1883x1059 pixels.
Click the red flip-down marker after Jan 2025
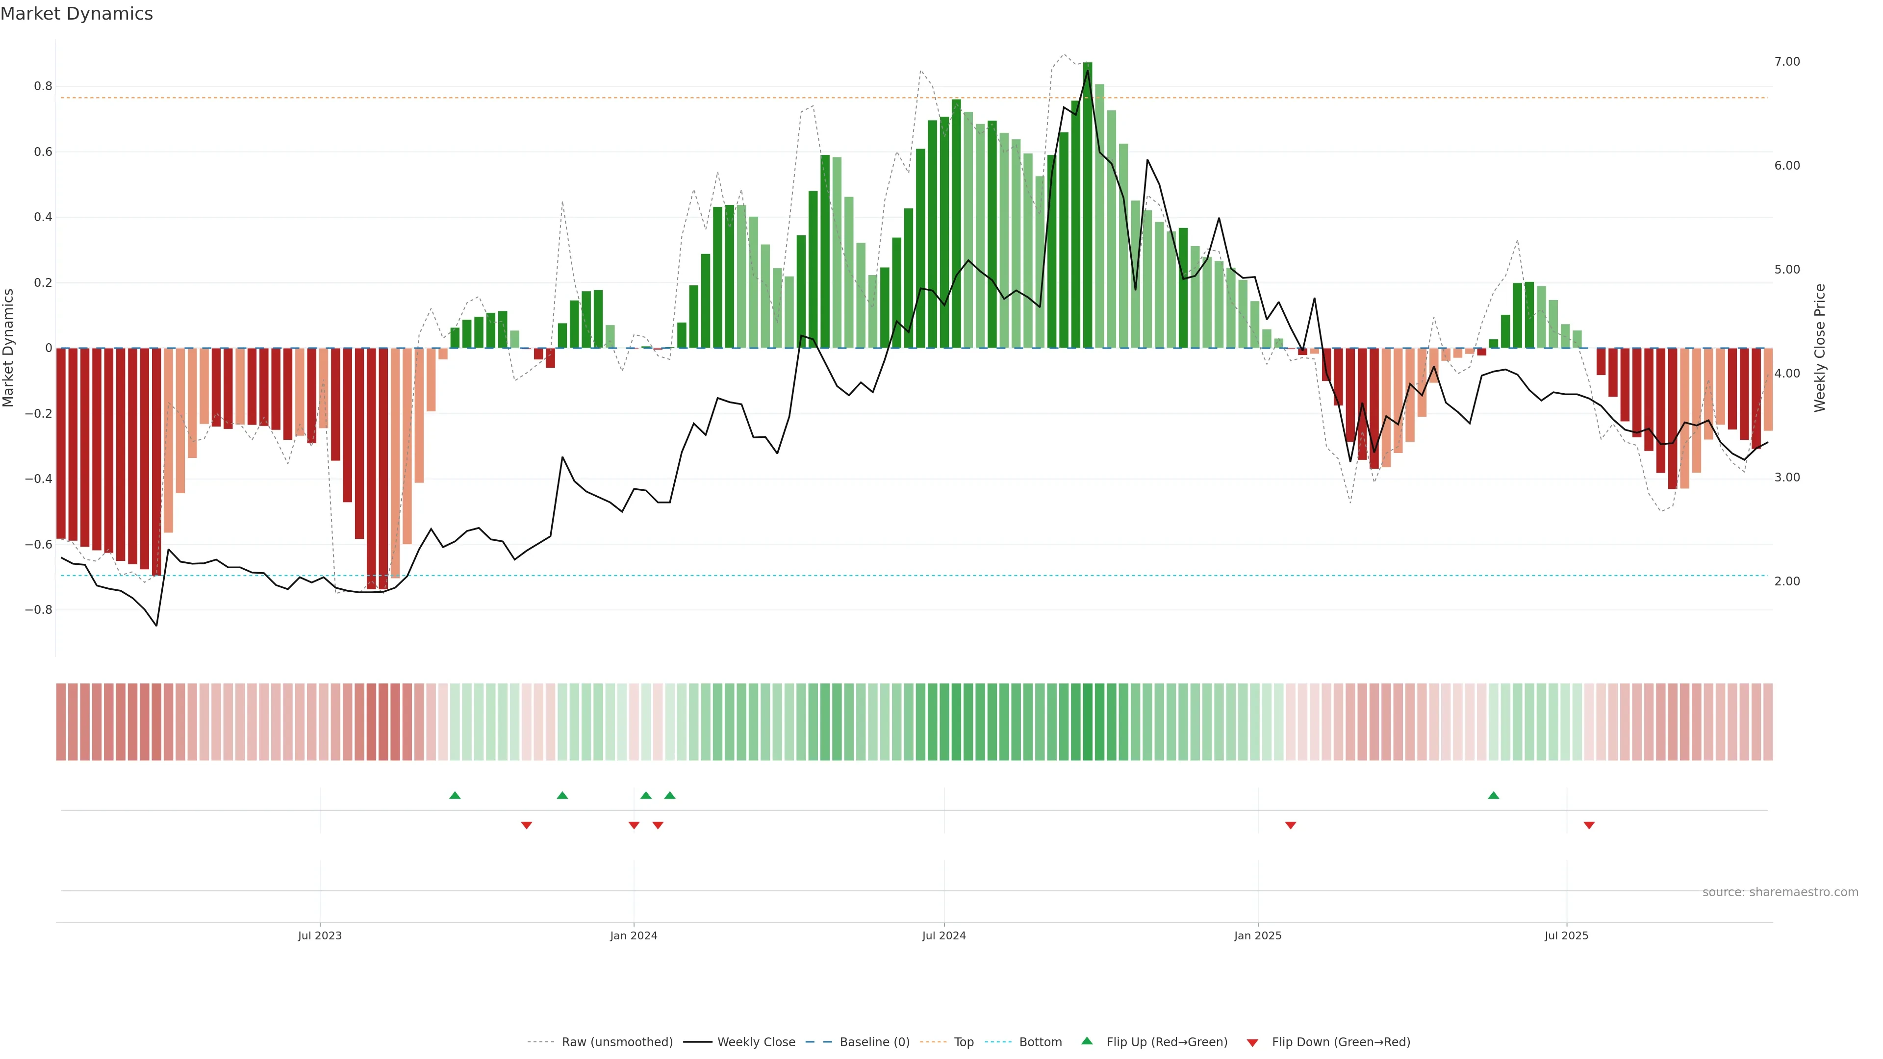(1290, 825)
